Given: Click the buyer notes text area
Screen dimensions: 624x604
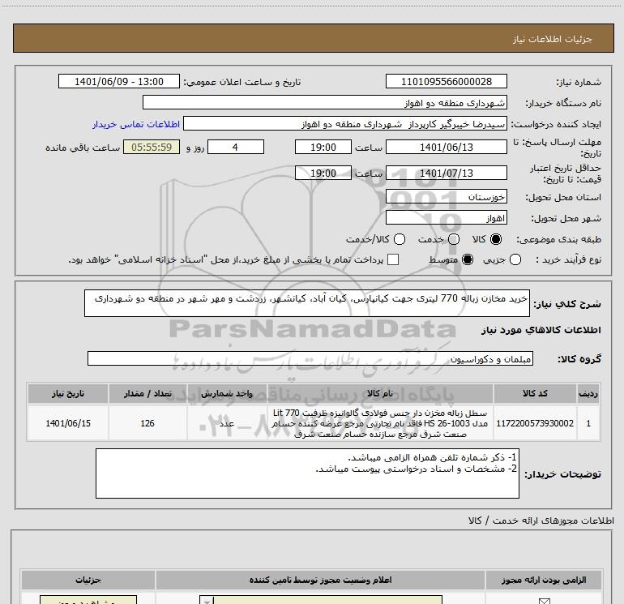Looking at the screenshot, I should coord(307,473).
